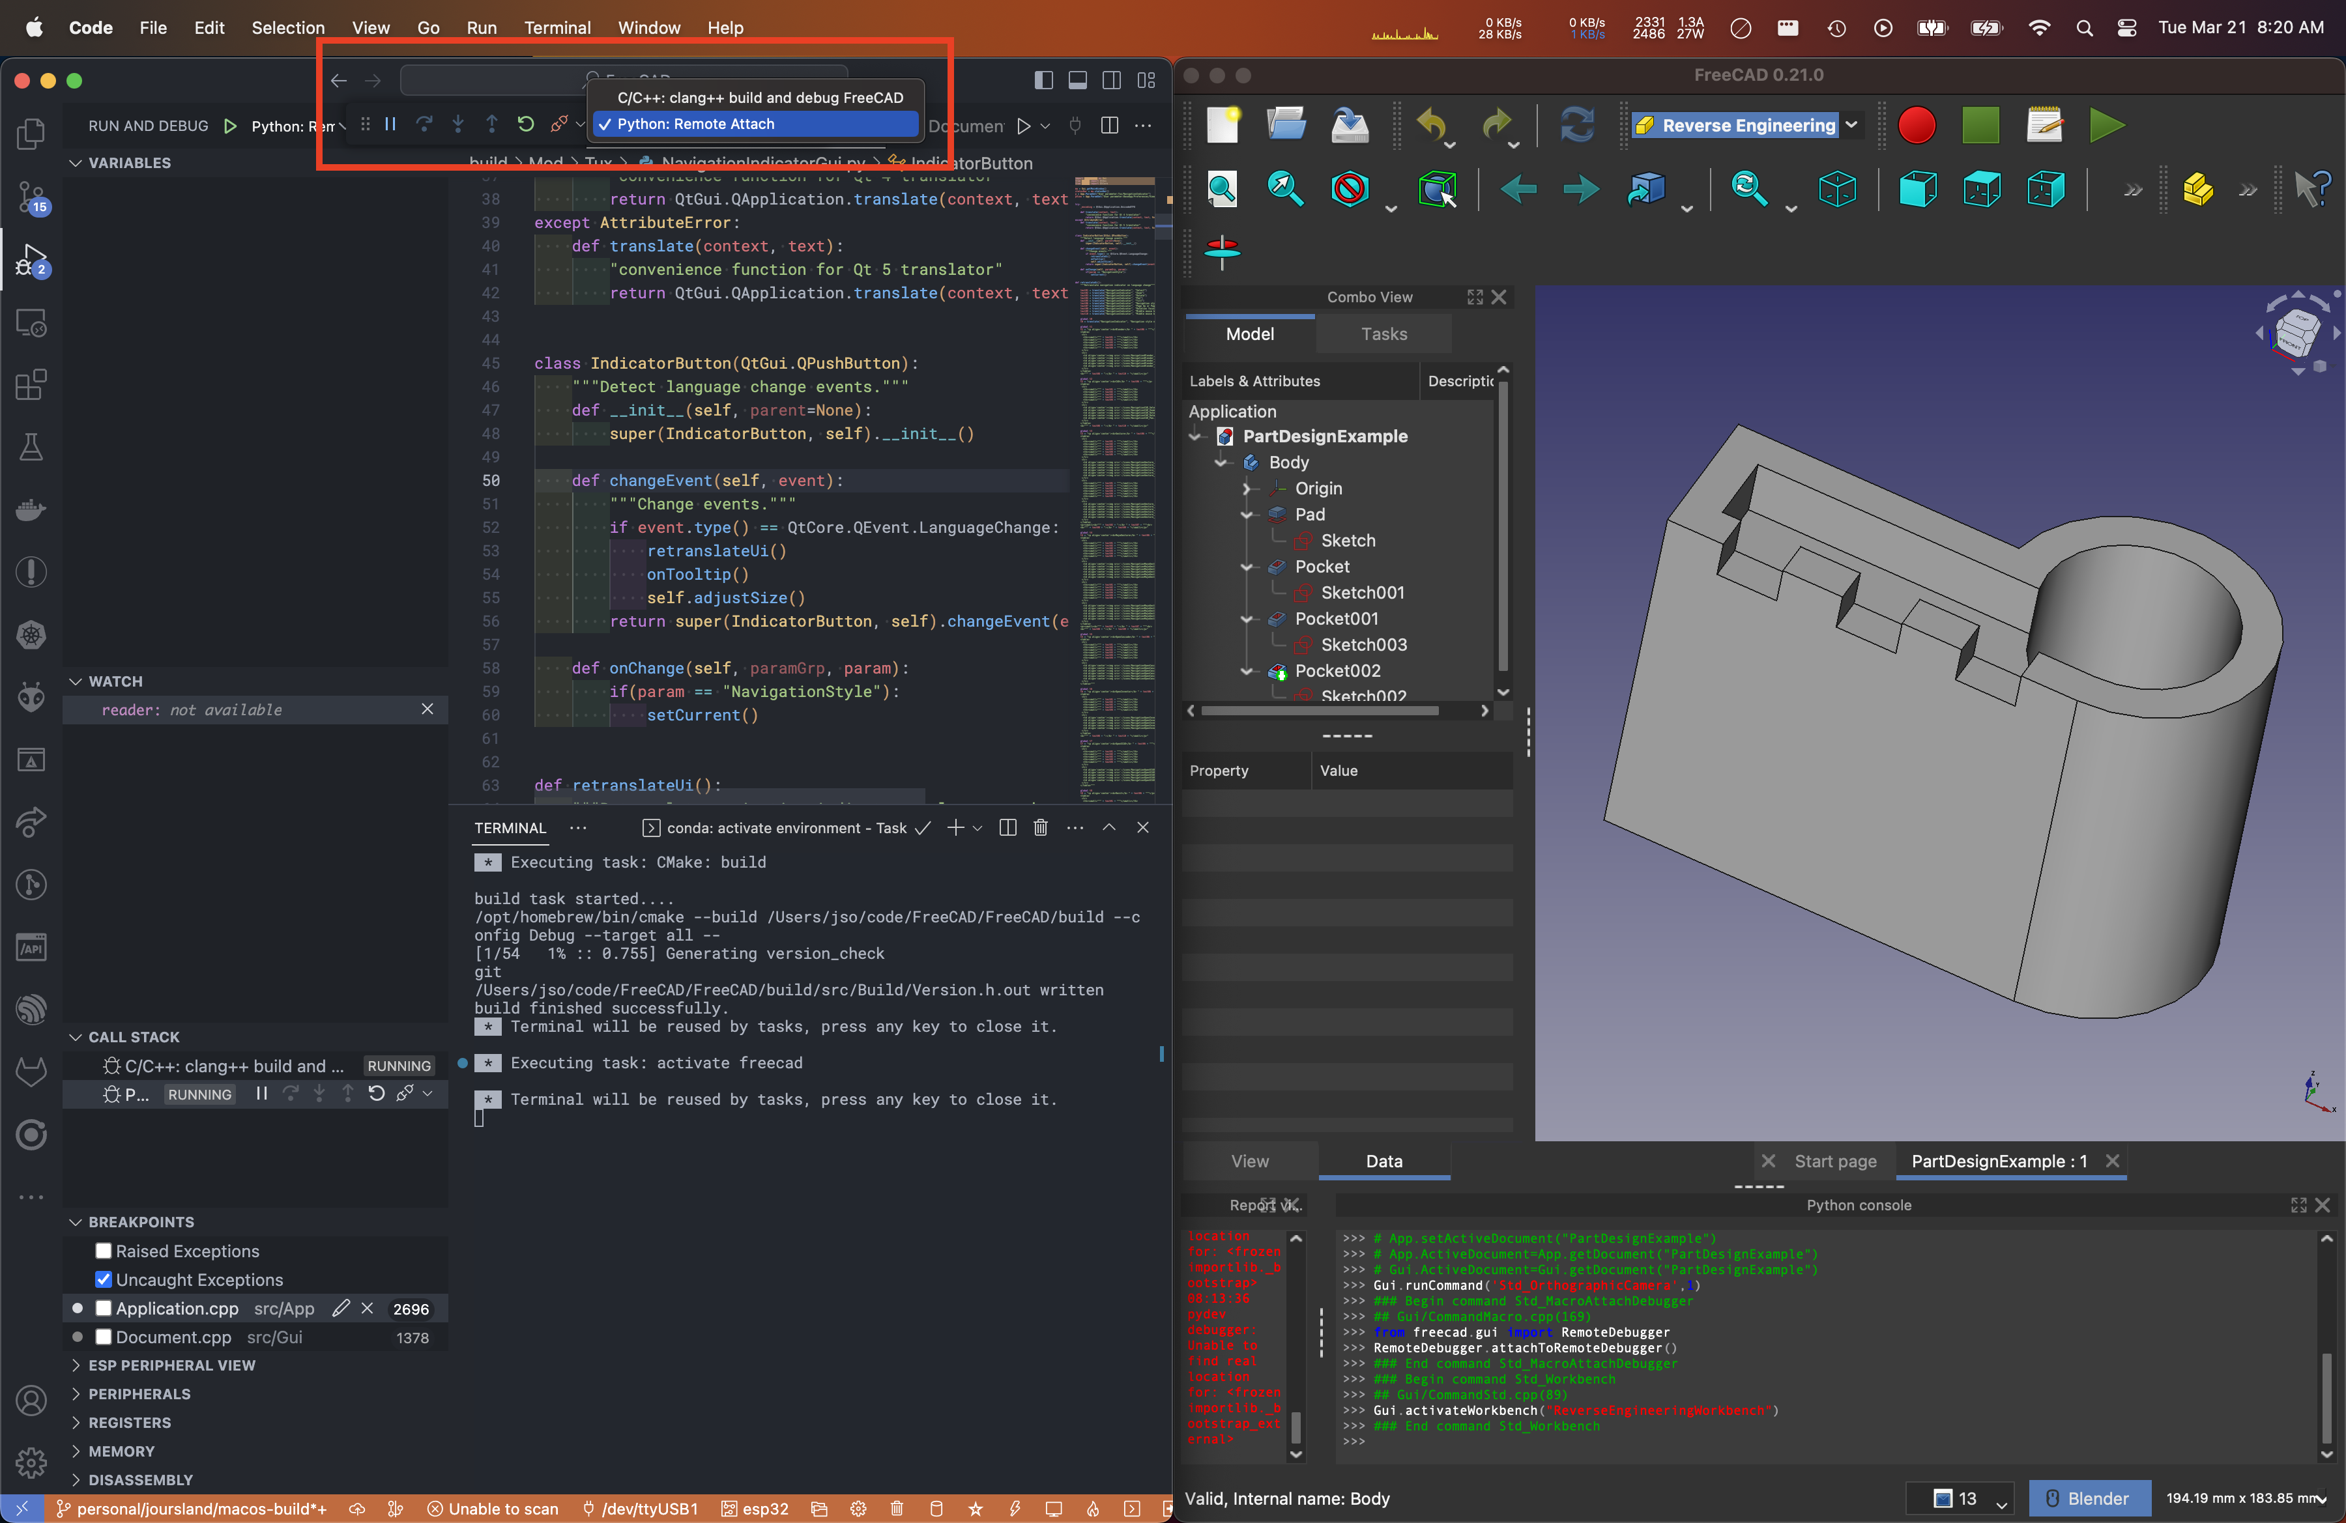The height and width of the screenshot is (1523, 2346).
Task: Select C/C++ clang++ build and debug FreeCAD
Action: click(759, 98)
